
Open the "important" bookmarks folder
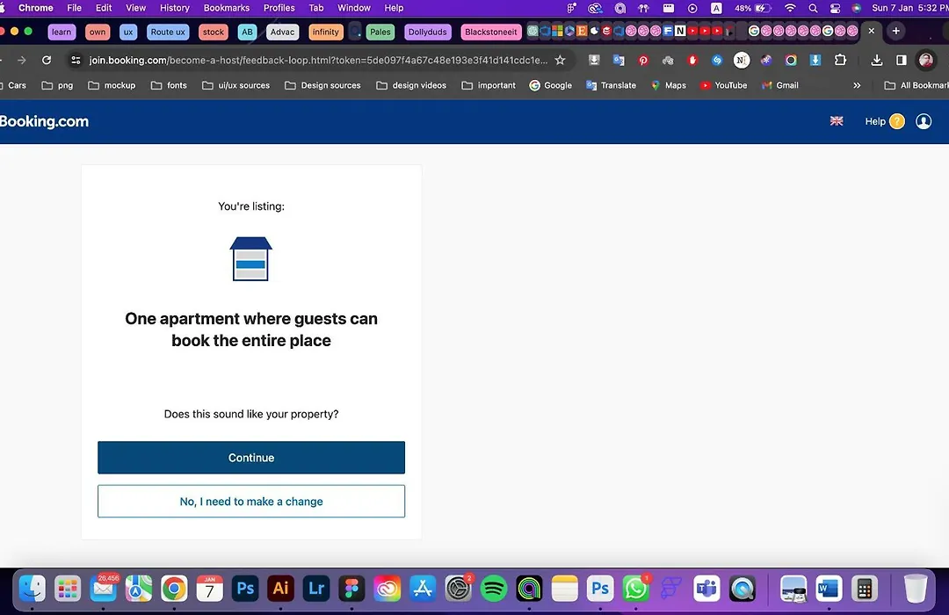tap(489, 85)
